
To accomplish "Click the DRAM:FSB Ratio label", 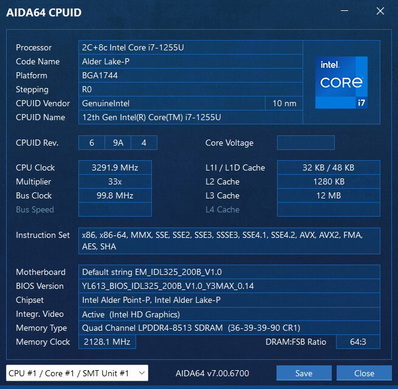I will pyautogui.click(x=296, y=342).
